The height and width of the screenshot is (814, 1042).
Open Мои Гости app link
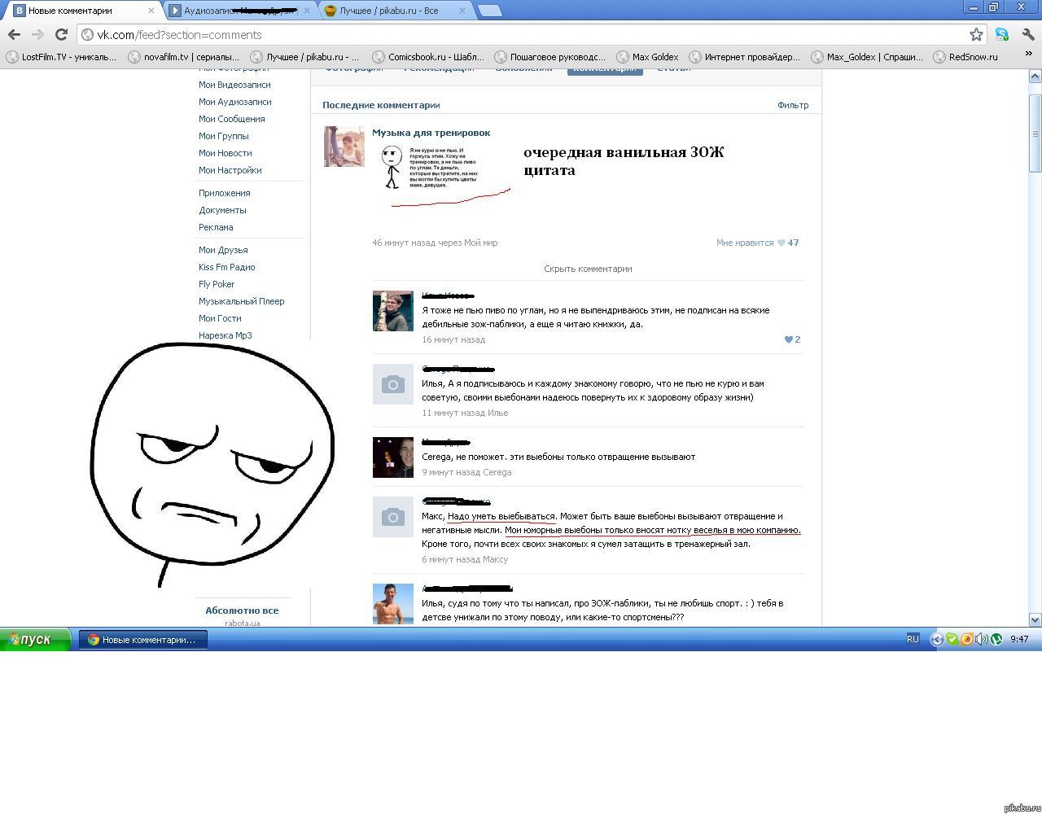click(220, 318)
